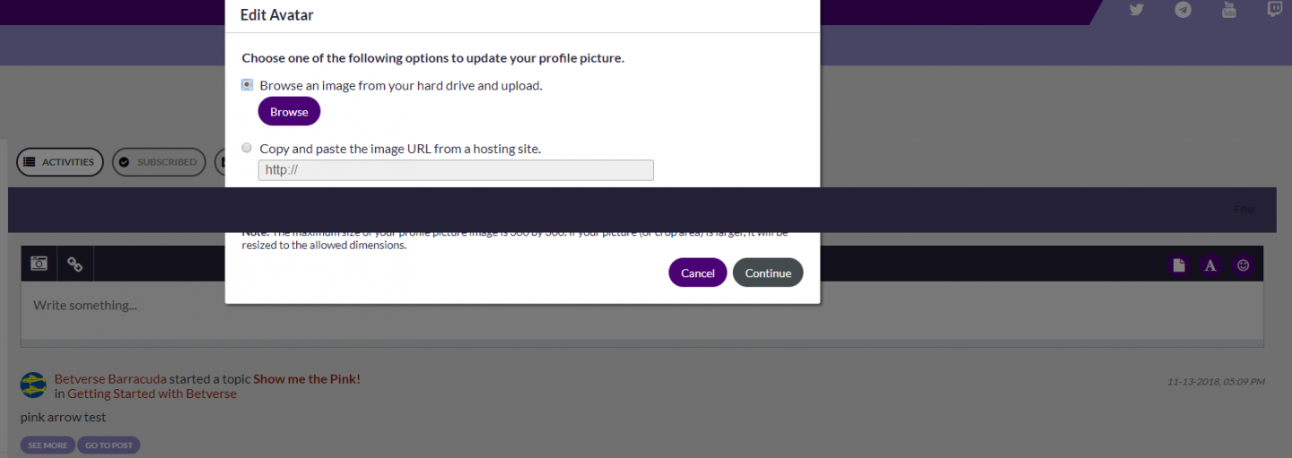Click the SEE MORE button

(x=48, y=445)
